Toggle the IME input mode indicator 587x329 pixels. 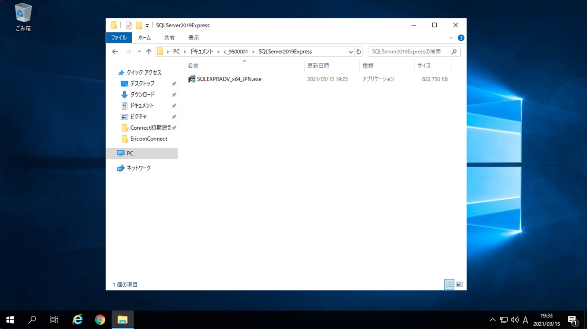pos(525,320)
